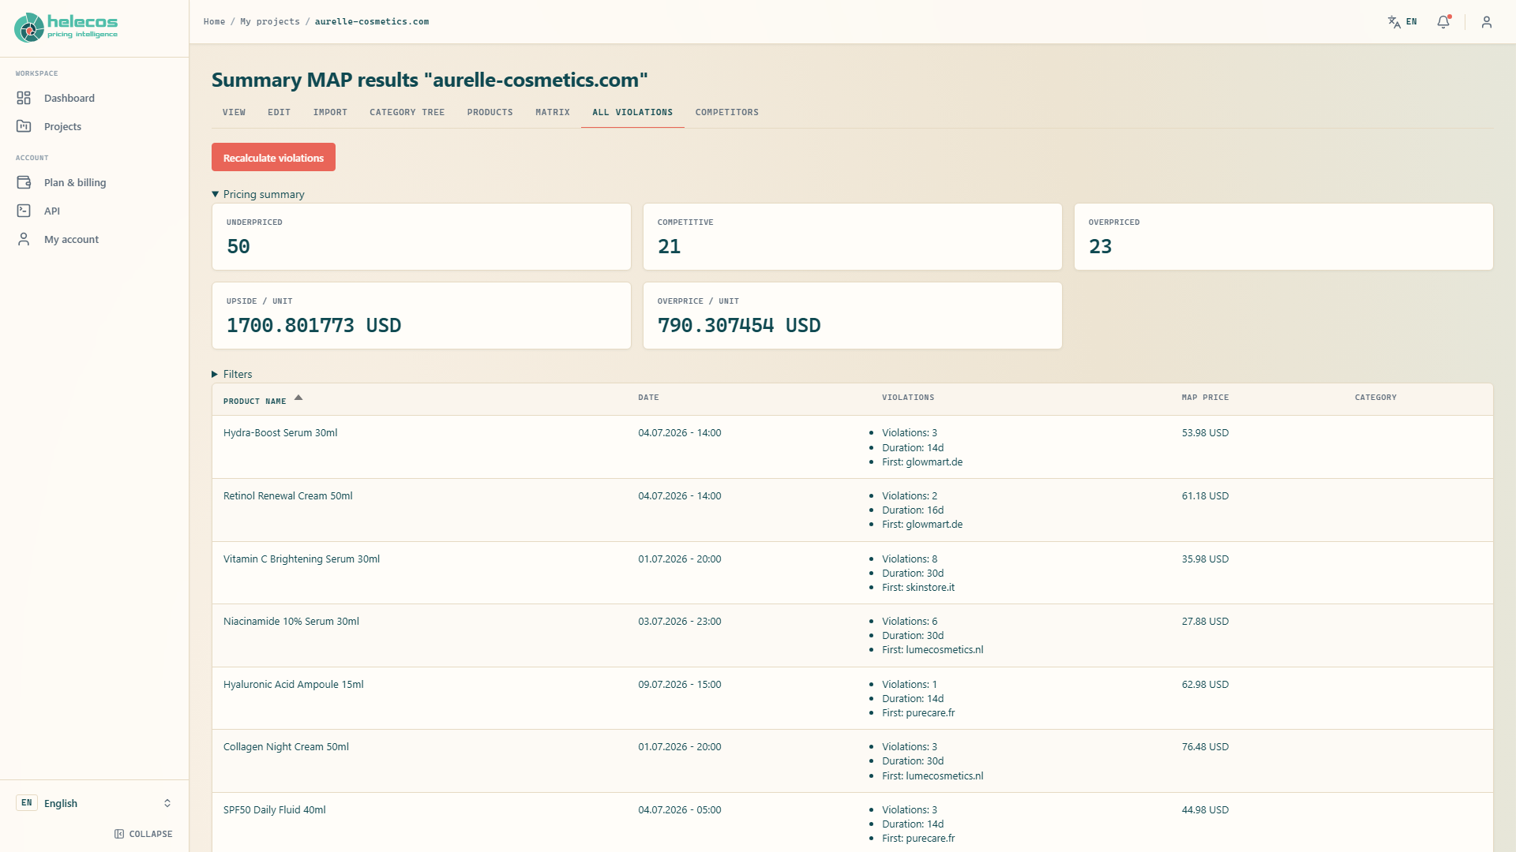Expand the Filters section
This screenshot has width=1516, height=852.
click(232, 374)
